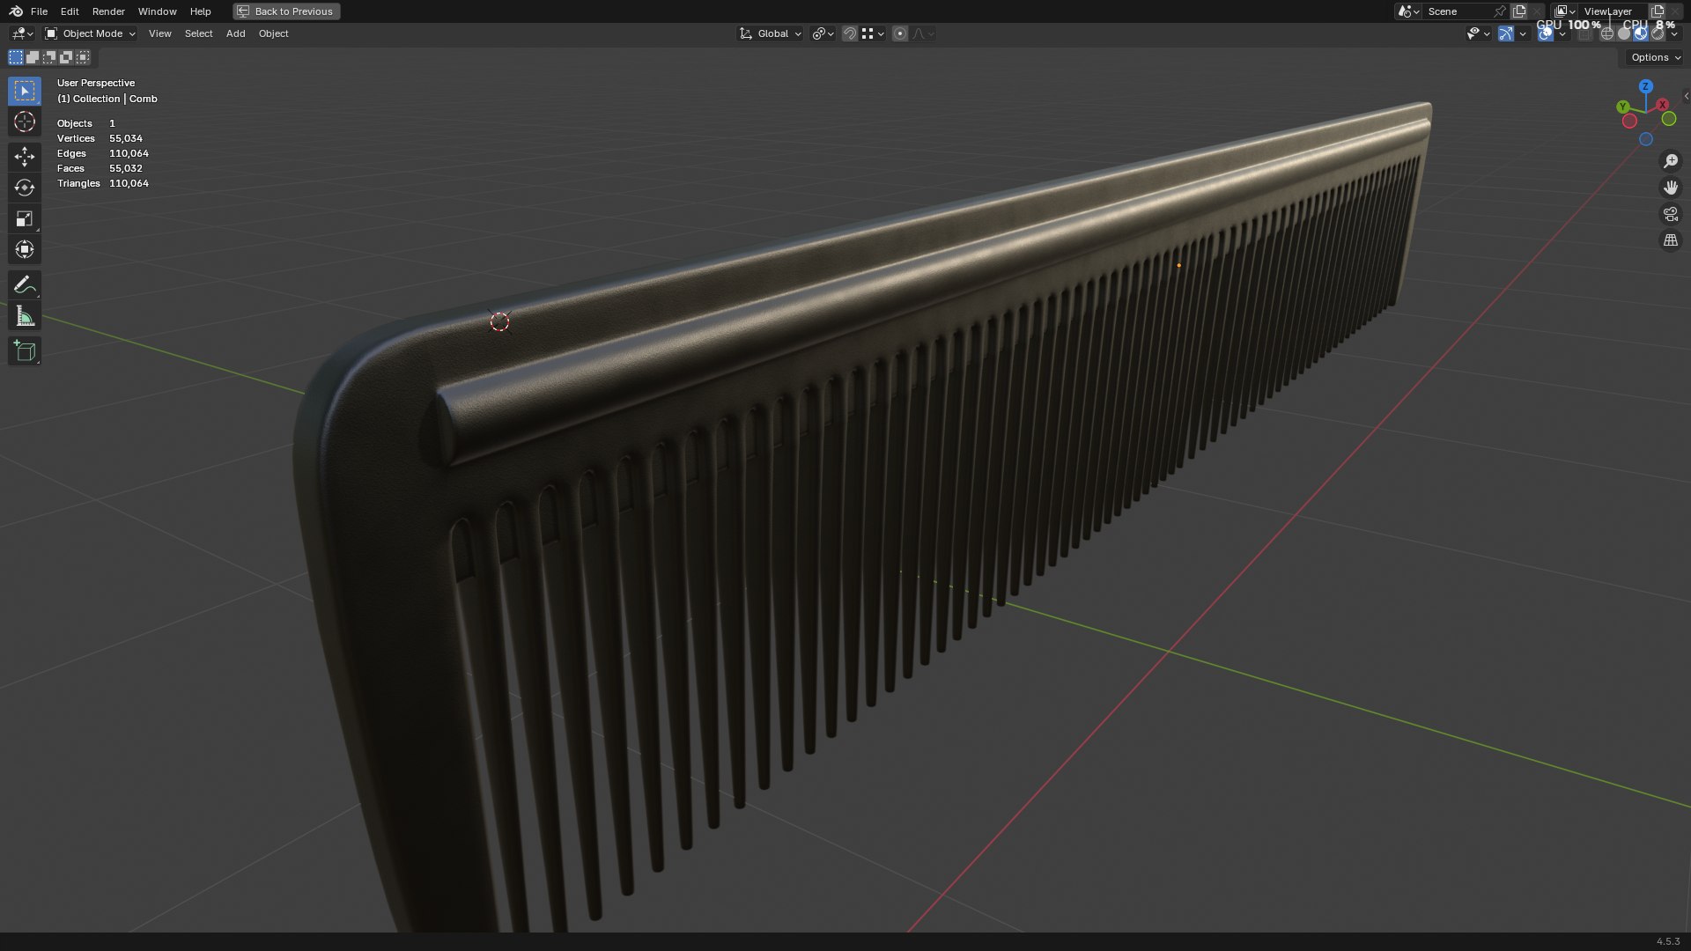This screenshot has width=1691, height=951.
Task: Click the Z axis on navigation gizmo
Action: pos(1645,86)
